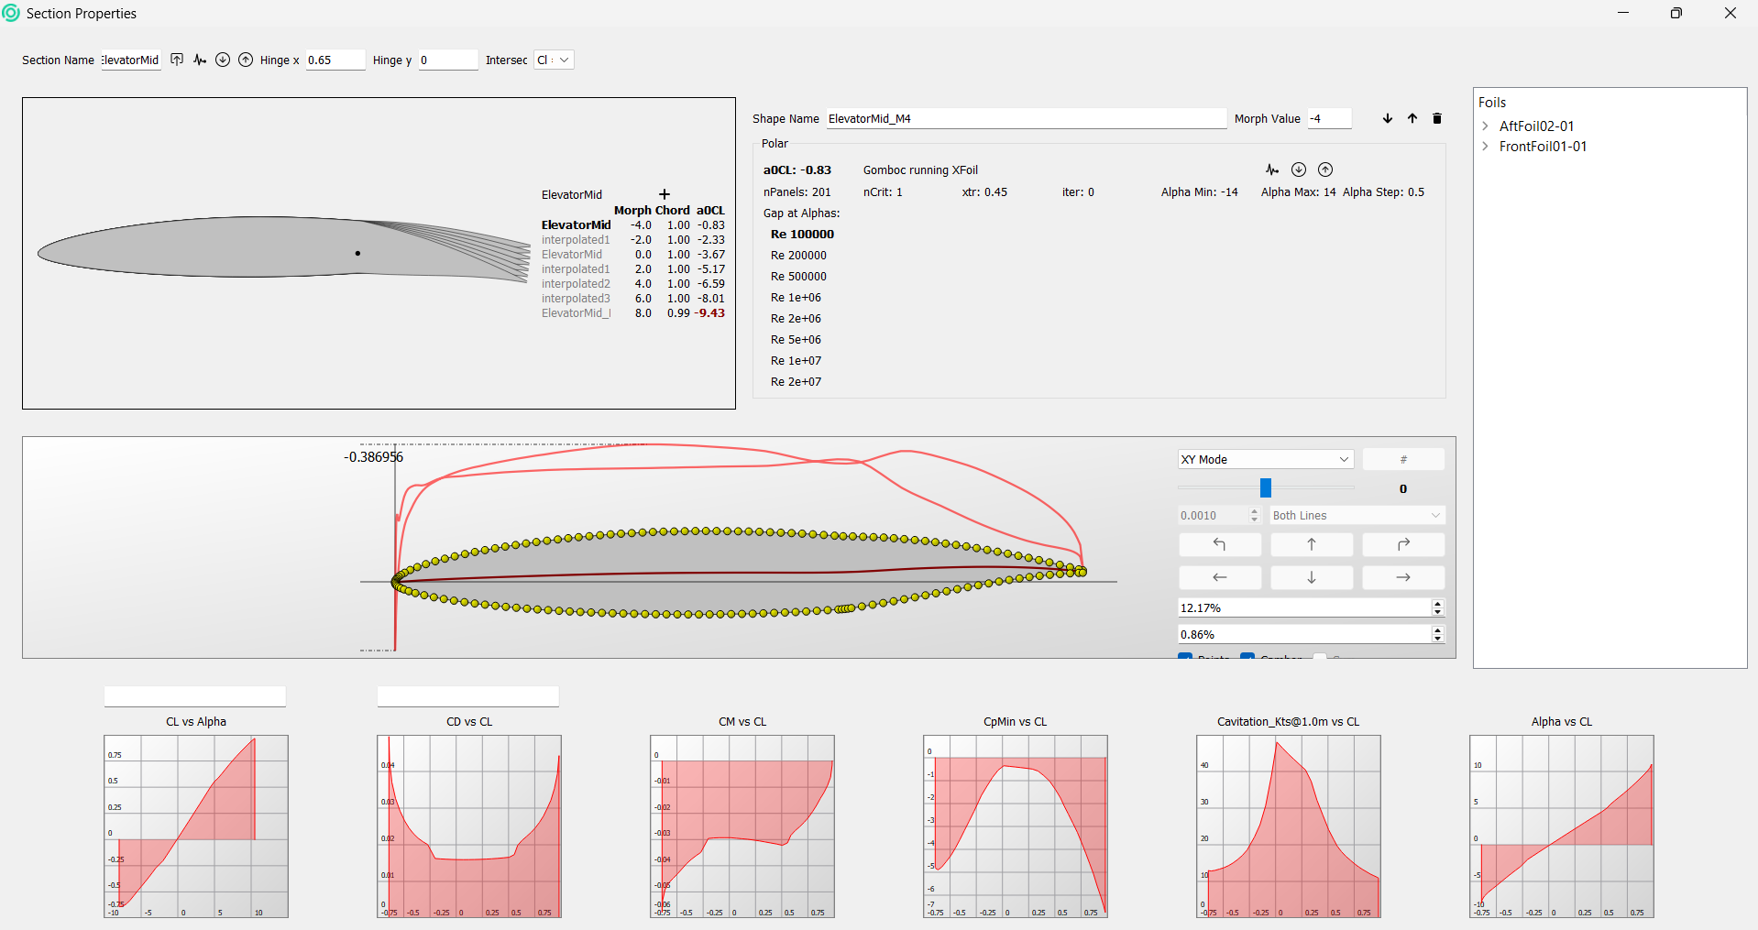Click the plus icon beside ElevatorMid
Viewport: 1758px width, 930px height.
(x=665, y=194)
